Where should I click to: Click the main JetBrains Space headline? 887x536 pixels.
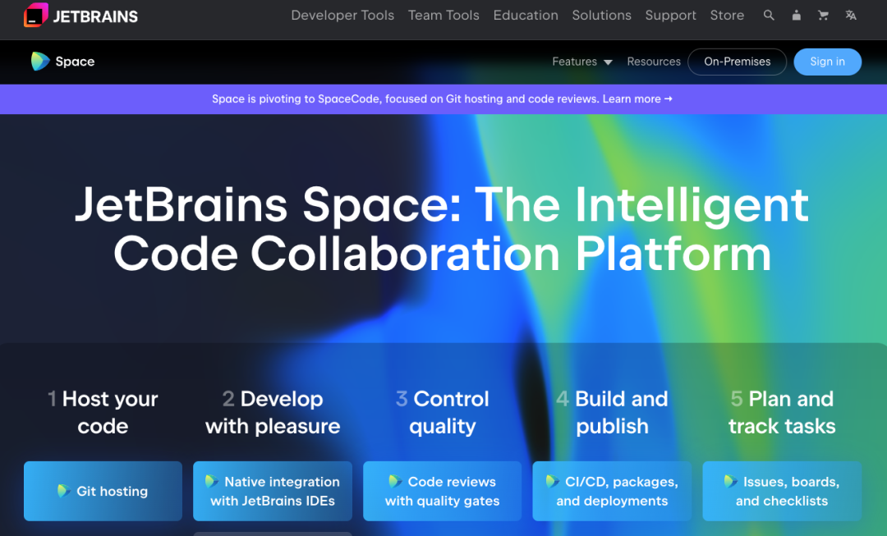[x=443, y=229]
